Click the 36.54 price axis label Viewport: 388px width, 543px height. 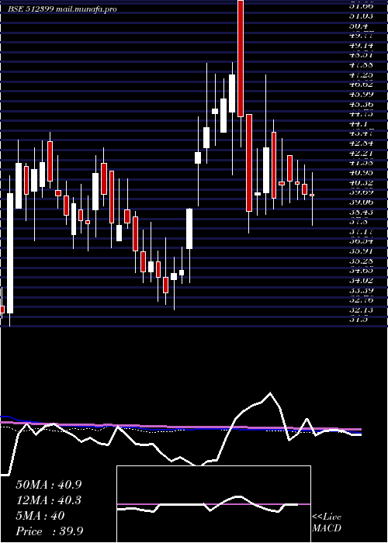point(362,241)
